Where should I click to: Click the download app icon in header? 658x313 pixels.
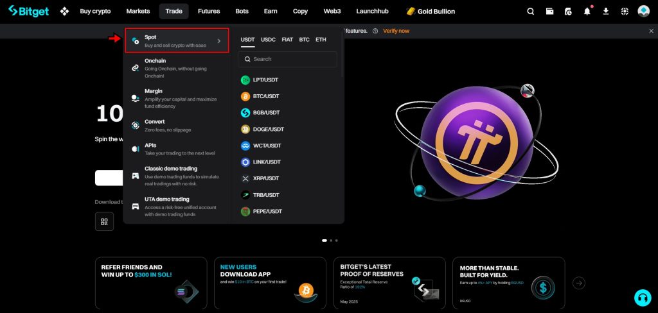pyautogui.click(x=606, y=12)
